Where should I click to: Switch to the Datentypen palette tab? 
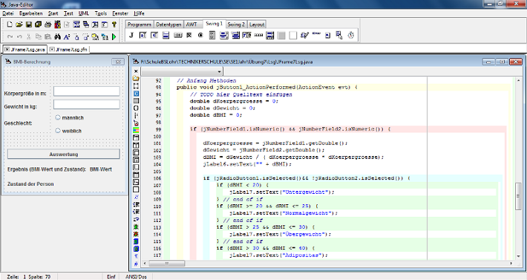coord(168,25)
